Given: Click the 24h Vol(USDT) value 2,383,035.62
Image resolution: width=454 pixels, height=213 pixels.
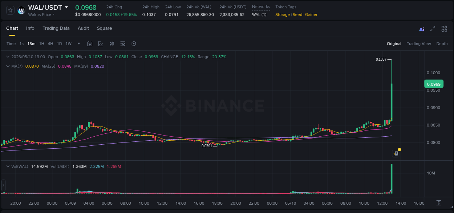Looking at the screenshot, I should pyautogui.click(x=232, y=15).
